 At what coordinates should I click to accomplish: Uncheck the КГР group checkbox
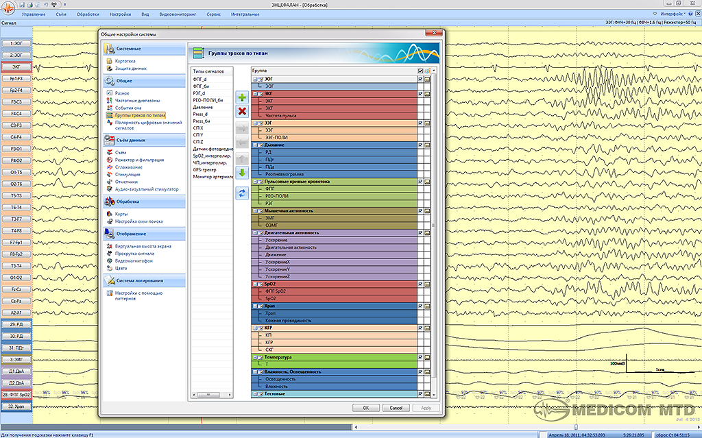420,328
